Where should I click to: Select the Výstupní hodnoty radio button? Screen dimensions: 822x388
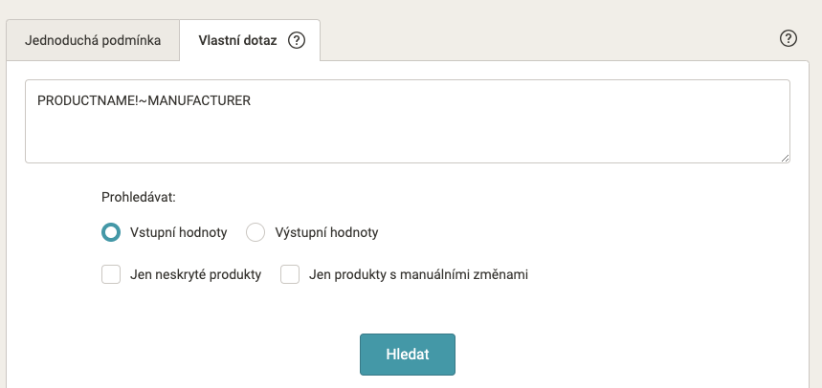255,232
